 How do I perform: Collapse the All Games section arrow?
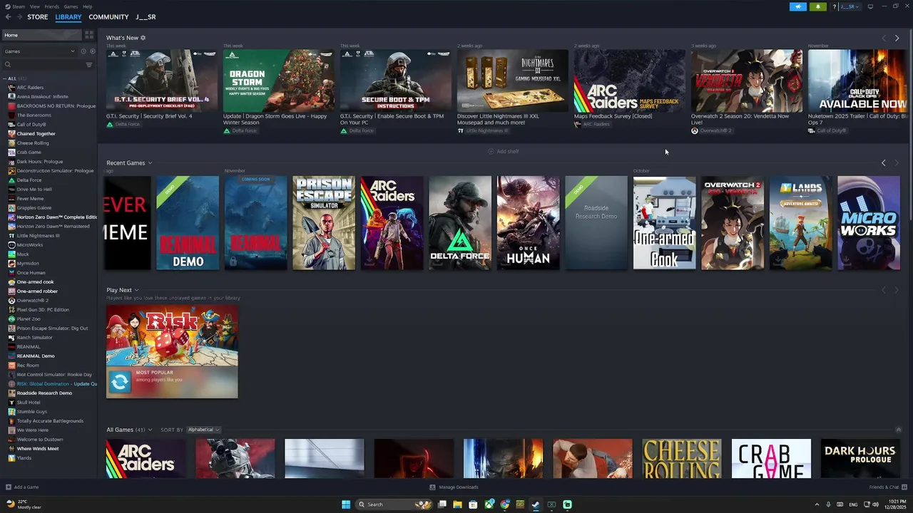pos(898,430)
